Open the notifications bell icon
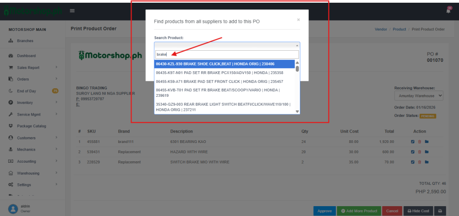The width and height of the screenshot is (459, 216). (x=448, y=11)
